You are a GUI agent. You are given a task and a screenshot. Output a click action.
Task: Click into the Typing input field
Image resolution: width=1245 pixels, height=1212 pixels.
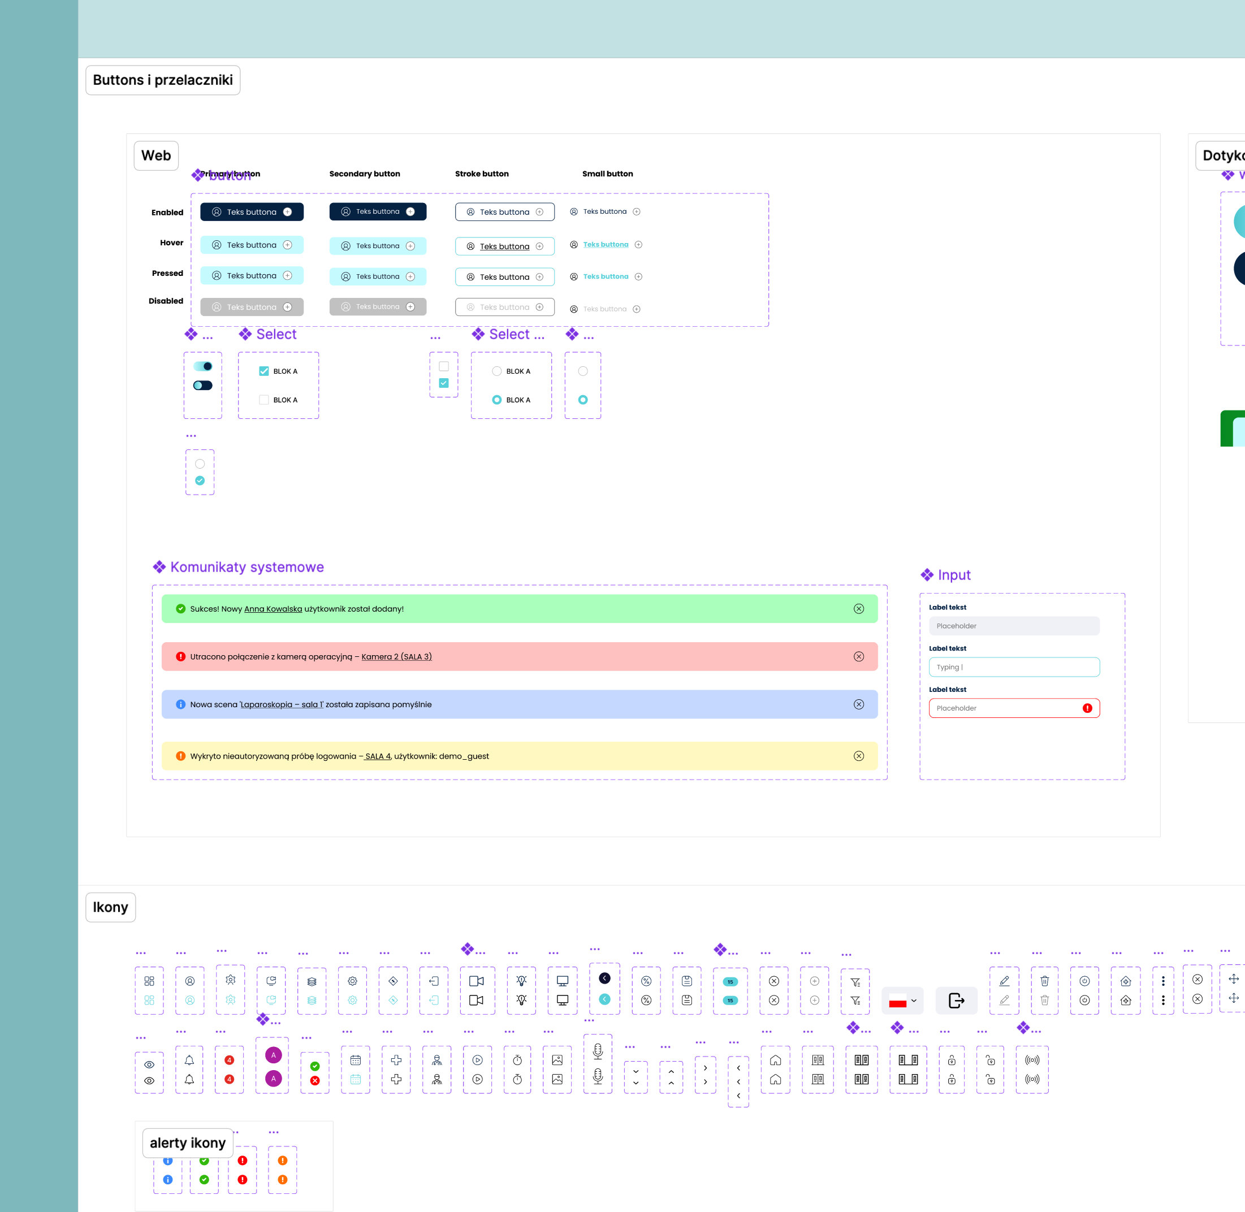tap(1014, 667)
